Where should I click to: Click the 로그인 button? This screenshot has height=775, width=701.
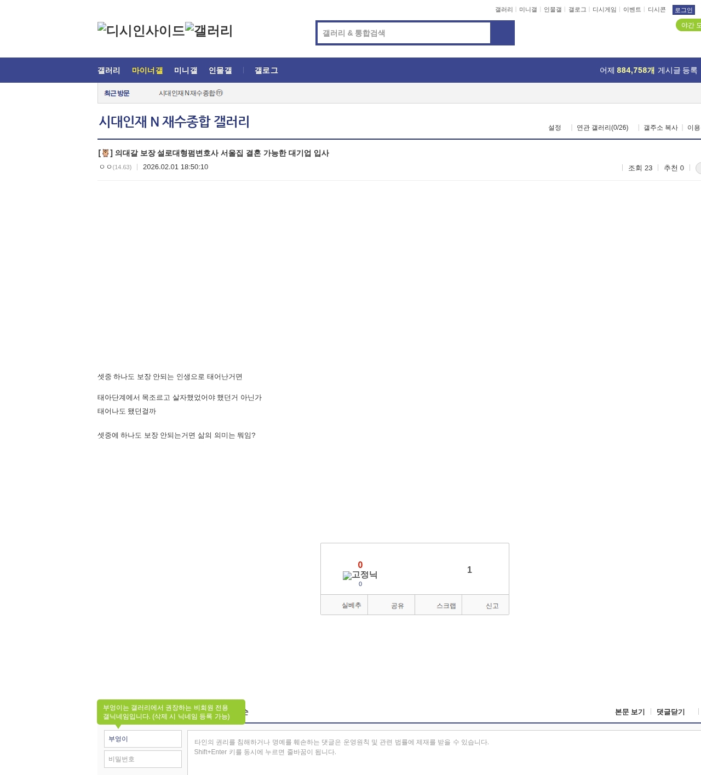(683, 10)
